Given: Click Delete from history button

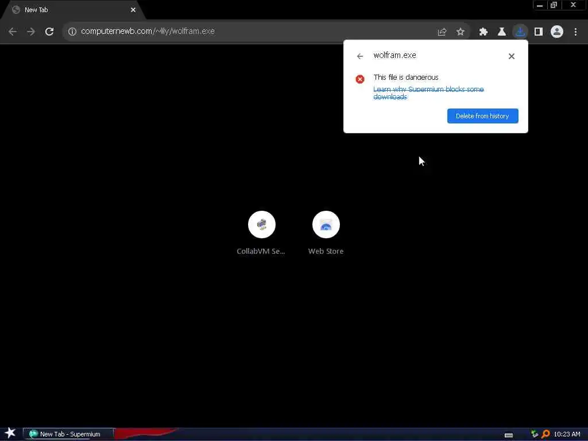Looking at the screenshot, I should point(482,116).
